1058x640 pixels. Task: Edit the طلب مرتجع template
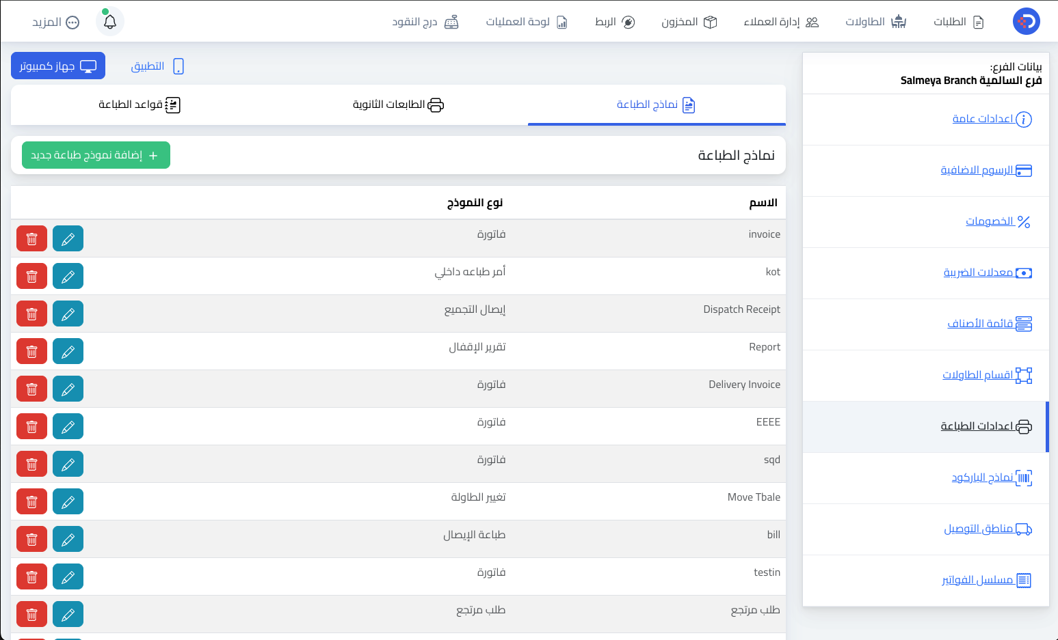pos(68,614)
